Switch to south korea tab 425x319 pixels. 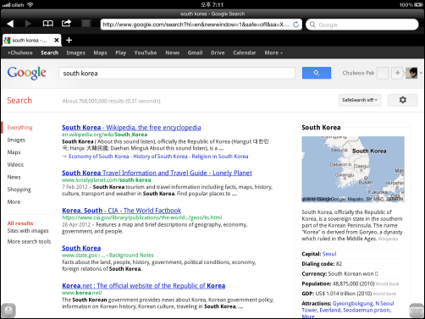click(30, 41)
